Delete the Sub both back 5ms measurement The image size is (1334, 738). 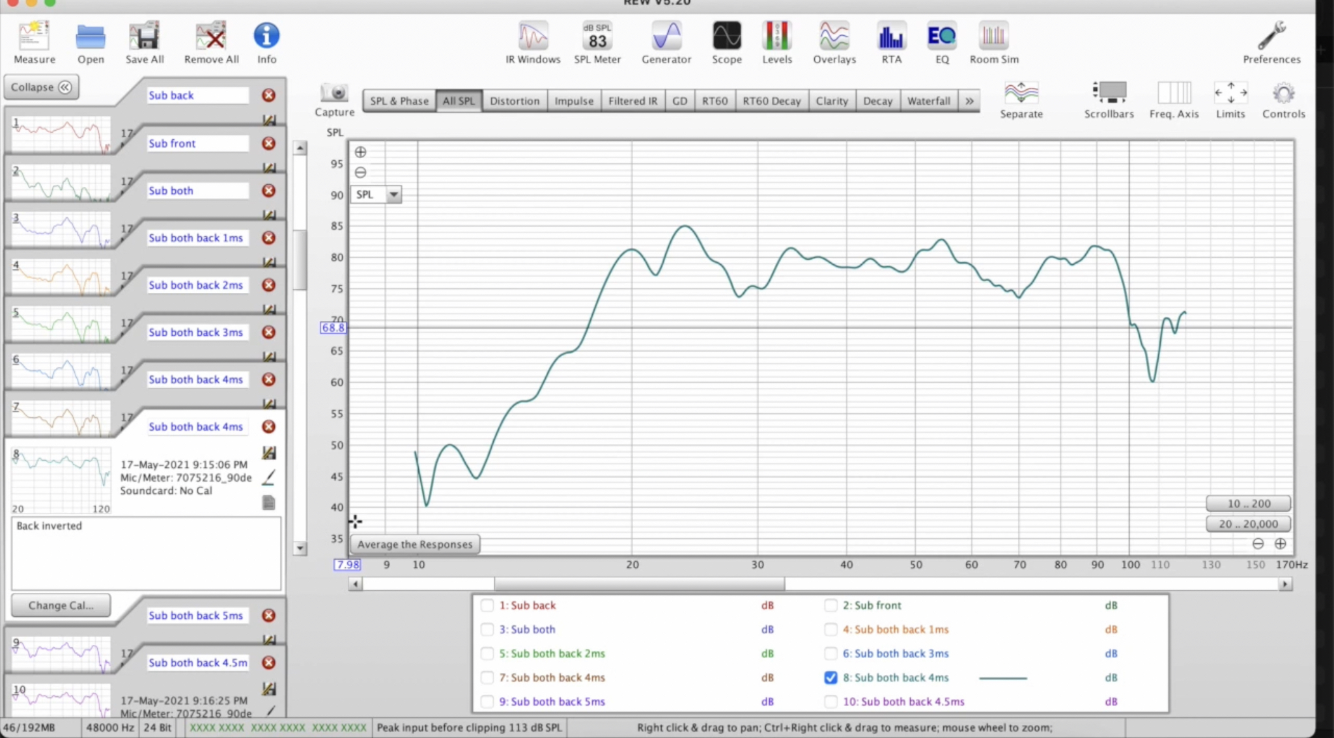click(x=268, y=616)
